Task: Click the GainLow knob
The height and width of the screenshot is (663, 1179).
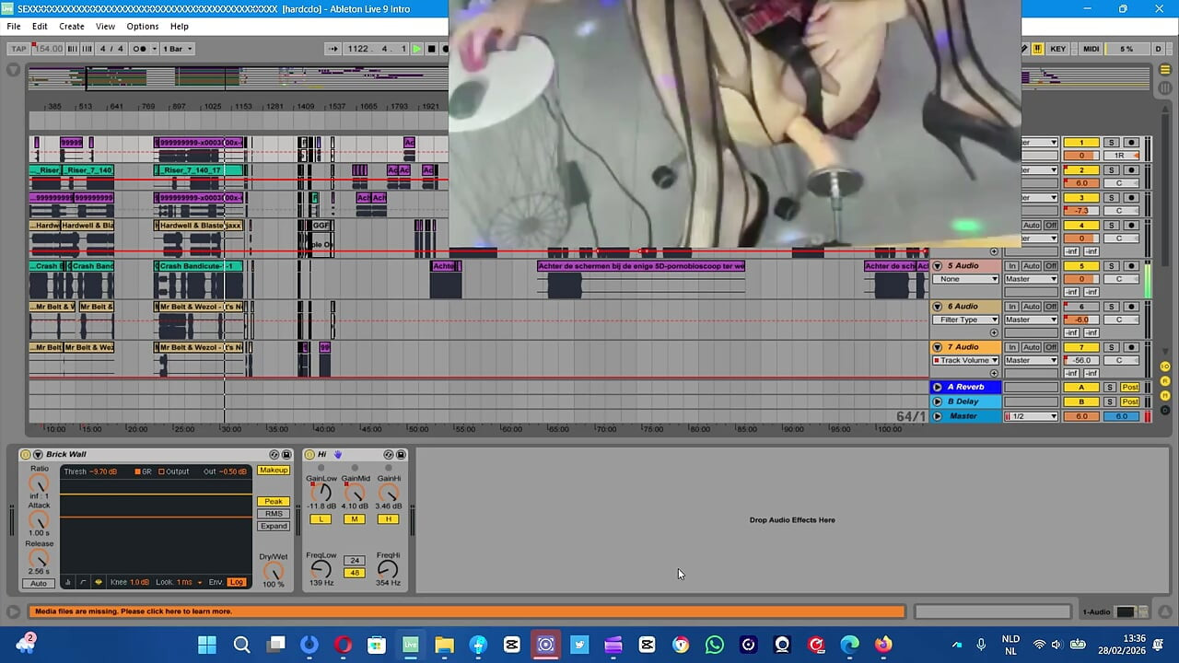Action: (321, 493)
